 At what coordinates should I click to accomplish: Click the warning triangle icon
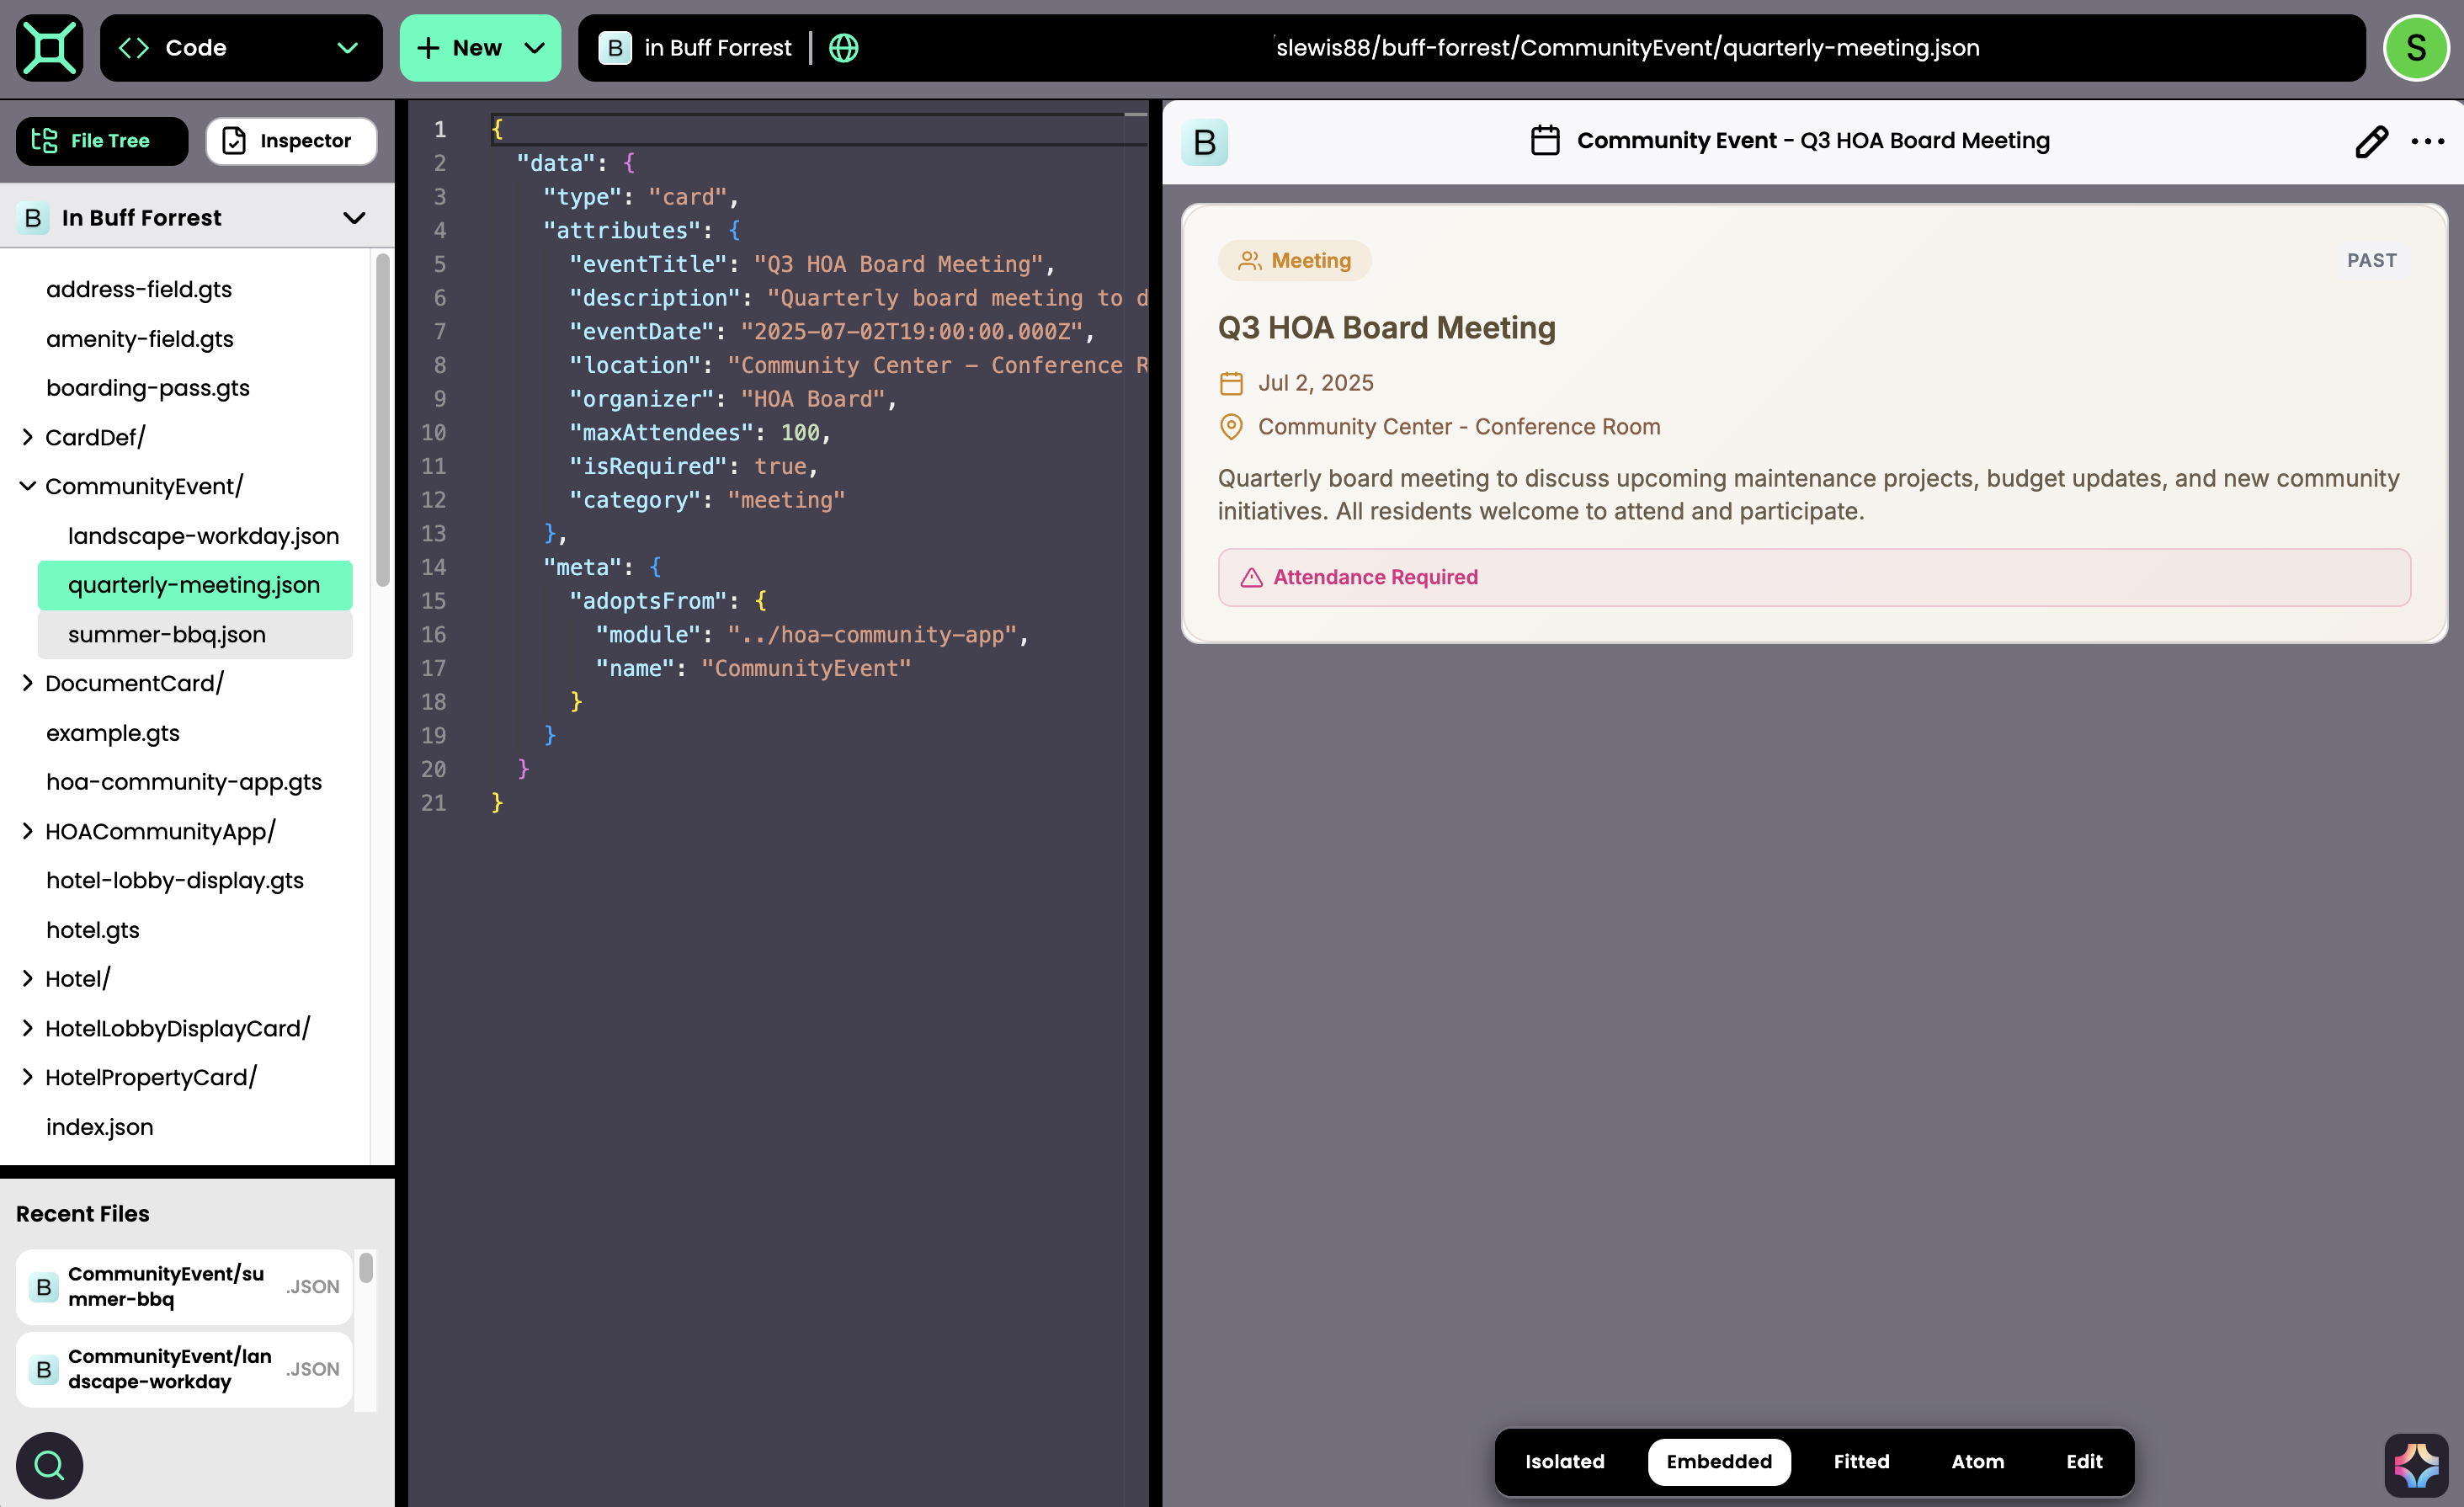[1251, 577]
